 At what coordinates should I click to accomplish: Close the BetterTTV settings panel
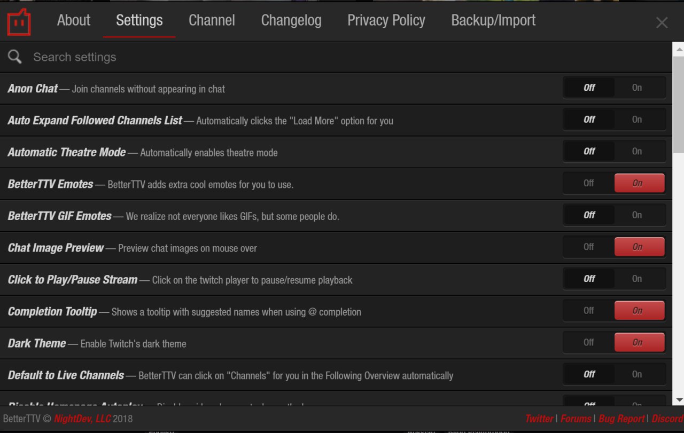[x=662, y=22]
